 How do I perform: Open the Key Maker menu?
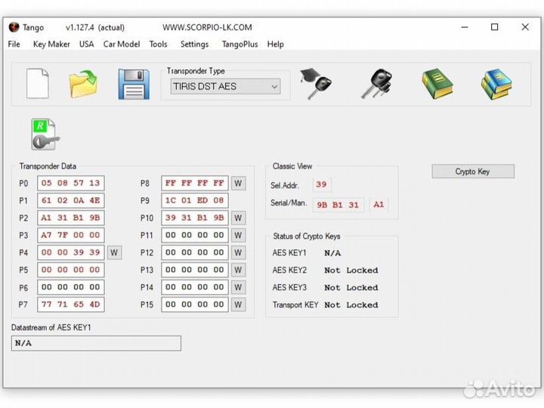(51, 44)
